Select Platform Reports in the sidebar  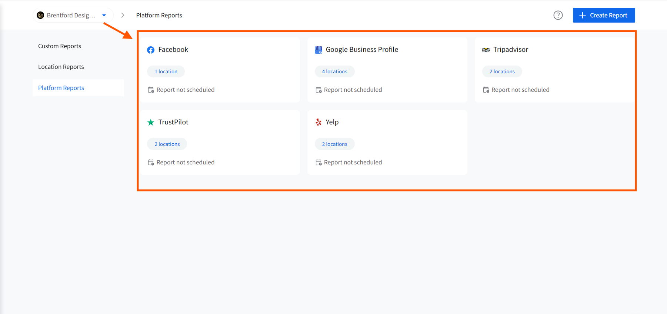click(x=61, y=88)
